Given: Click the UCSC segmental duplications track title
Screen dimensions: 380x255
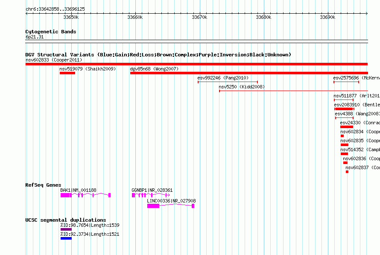Looking at the screenshot, I should pos(66,220).
